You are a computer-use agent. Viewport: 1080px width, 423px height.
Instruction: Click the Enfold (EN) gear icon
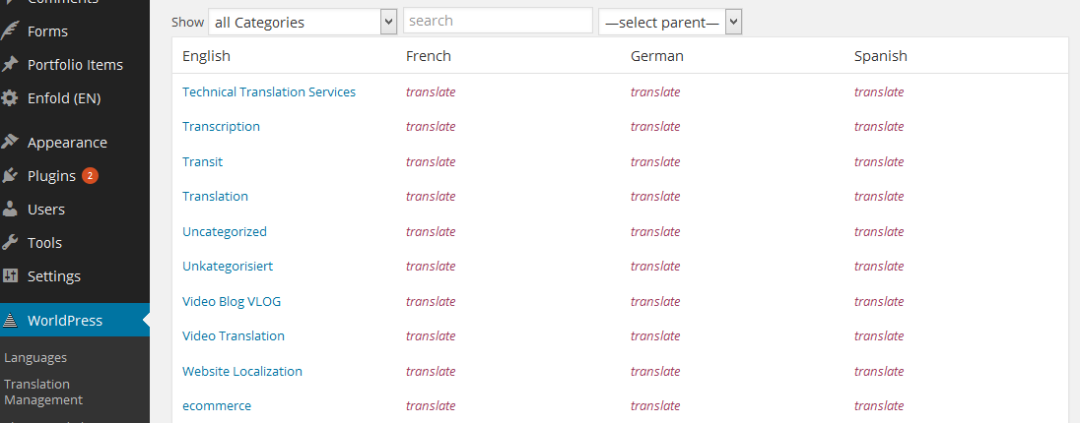point(10,98)
